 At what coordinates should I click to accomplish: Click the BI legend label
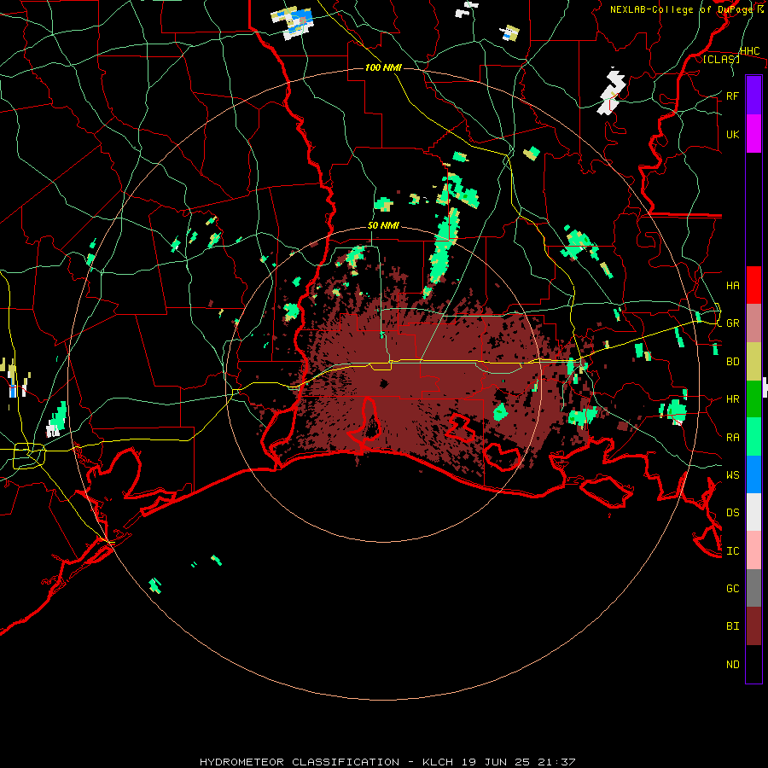click(x=732, y=626)
